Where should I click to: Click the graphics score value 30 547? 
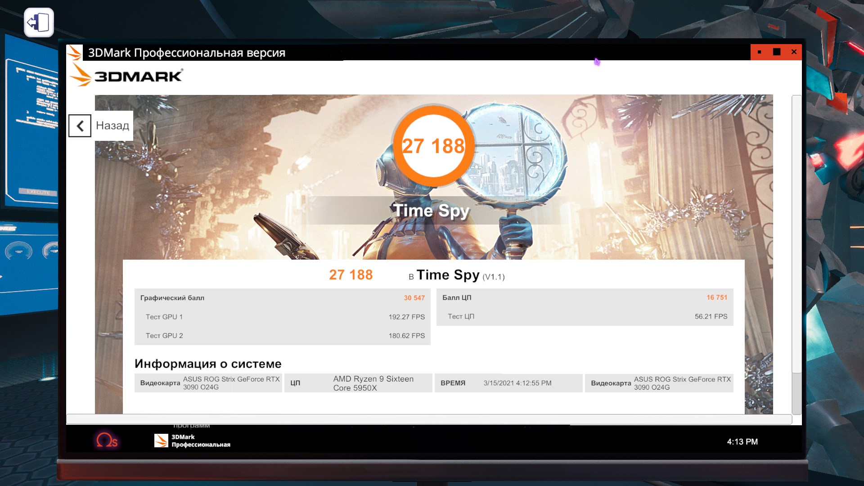tap(414, 298)
